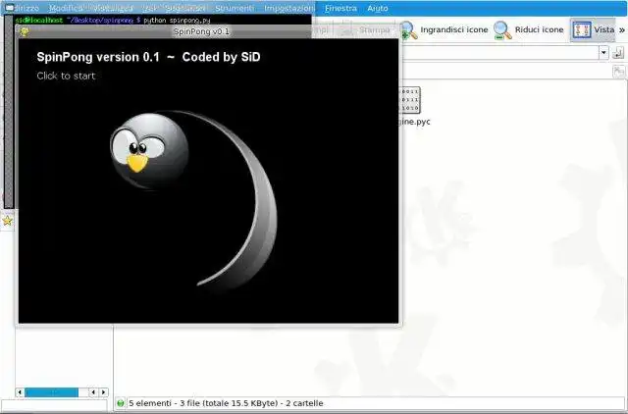The width and height of the screenshot is (628, 414).
Task: Click the star bookmarks sidebar icon
Action: point(7,221)
